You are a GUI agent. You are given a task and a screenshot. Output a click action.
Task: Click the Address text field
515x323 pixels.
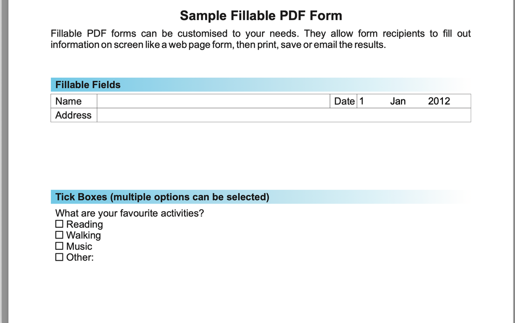point(284,115)
